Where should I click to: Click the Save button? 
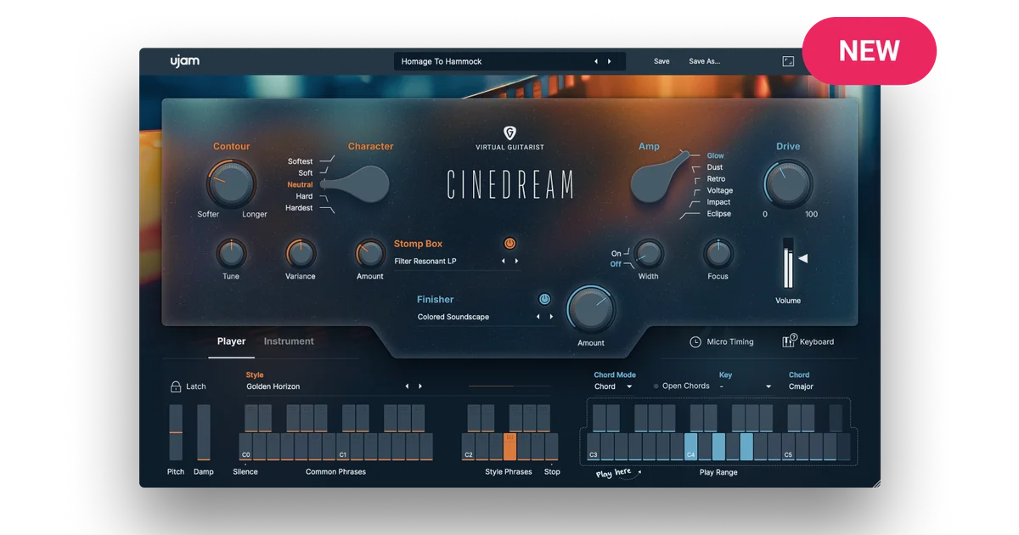[662, 61]
